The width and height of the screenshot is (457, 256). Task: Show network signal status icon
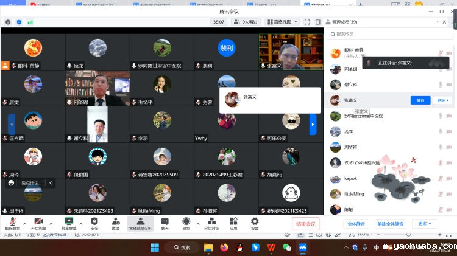[30, 22]
